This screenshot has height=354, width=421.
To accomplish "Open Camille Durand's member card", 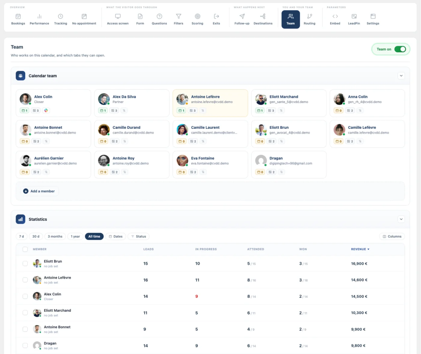I will [x=132, y=134].
